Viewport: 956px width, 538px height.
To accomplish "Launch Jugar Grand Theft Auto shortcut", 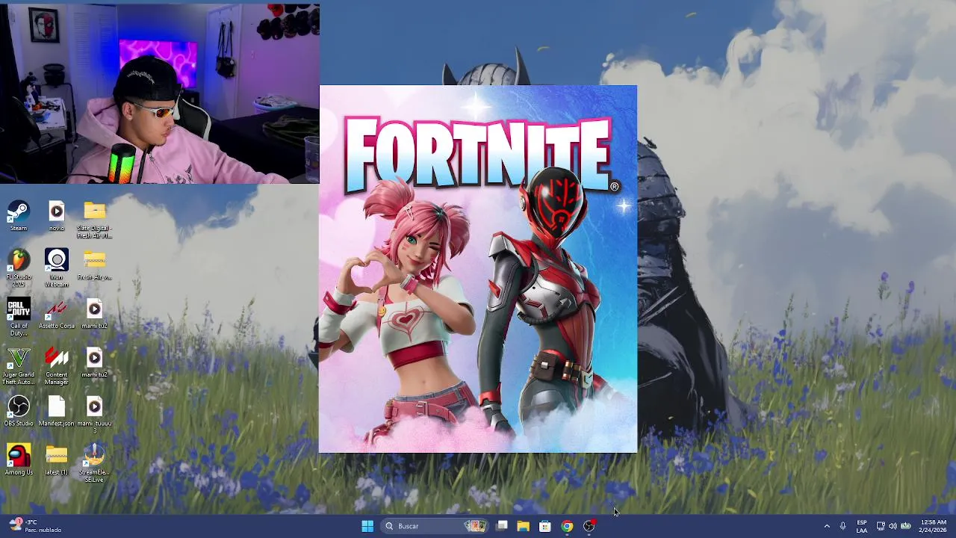I will point(19,366).
